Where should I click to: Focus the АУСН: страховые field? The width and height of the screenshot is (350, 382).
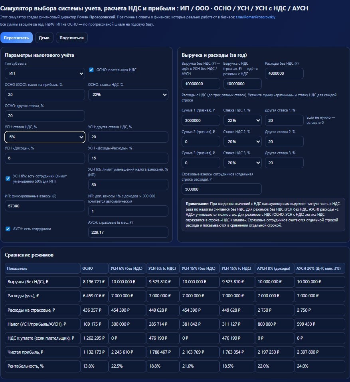128,232
